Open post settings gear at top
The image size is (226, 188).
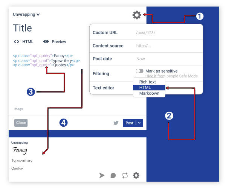click(x=136, y=15)
